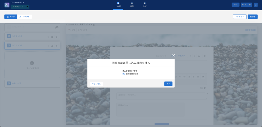The image size is (262, 127).
Task: Select the セクション2 page card
Action: pyautogui.click(x=32, y=46)
